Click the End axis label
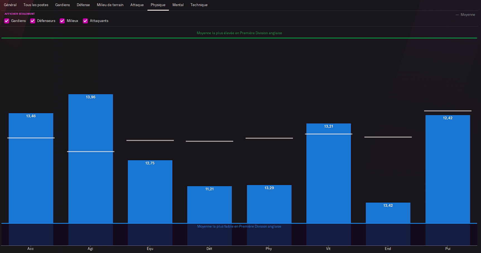Image resolution: width=481 pixels, height=253 pixels. pyautogui.click(x=388, y=249)
